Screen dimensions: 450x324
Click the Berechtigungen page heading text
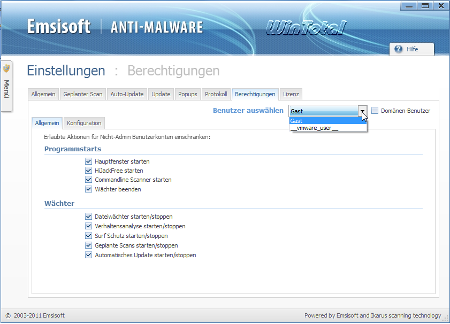click(173, 71)
